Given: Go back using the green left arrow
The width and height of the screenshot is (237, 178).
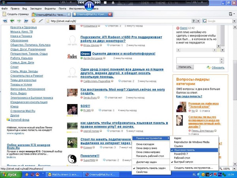Looking at the screenshot, I should click(12, 21).
